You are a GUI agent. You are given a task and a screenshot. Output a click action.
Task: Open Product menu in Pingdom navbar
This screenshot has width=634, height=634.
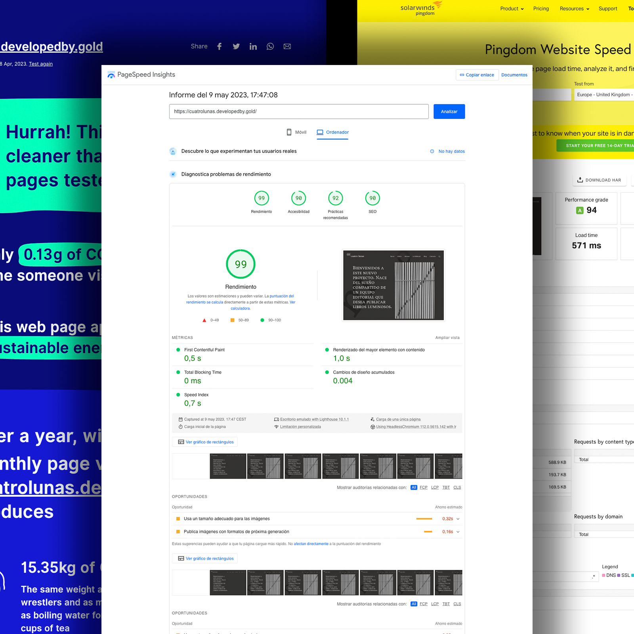point(512,9)
